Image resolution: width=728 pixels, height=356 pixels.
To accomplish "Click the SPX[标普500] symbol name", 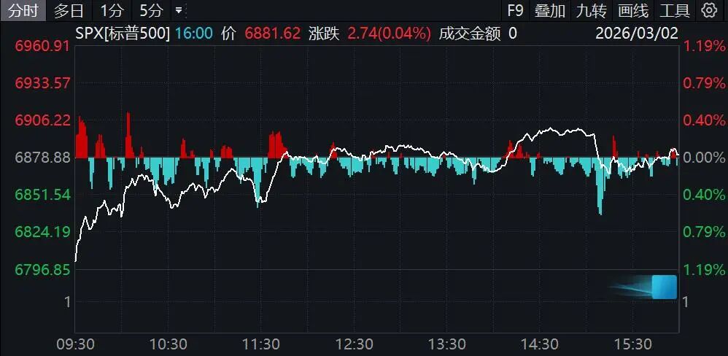I will (123, 33).
